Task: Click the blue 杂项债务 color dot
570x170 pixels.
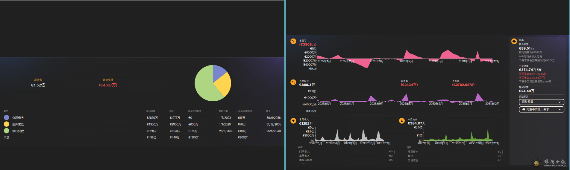Action: [x=7, y=118]
